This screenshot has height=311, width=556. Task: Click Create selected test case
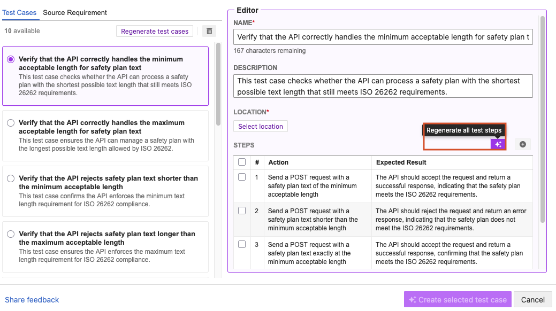458,300
